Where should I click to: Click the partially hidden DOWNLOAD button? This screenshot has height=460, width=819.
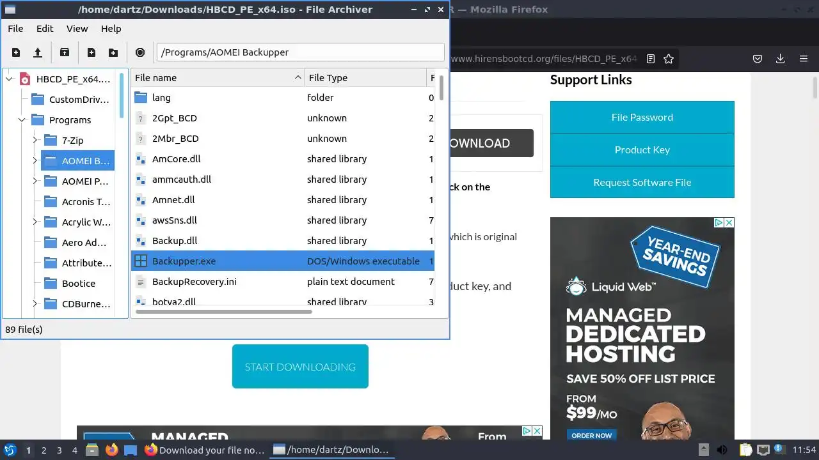pyautogui.click(x=491, y=143)
